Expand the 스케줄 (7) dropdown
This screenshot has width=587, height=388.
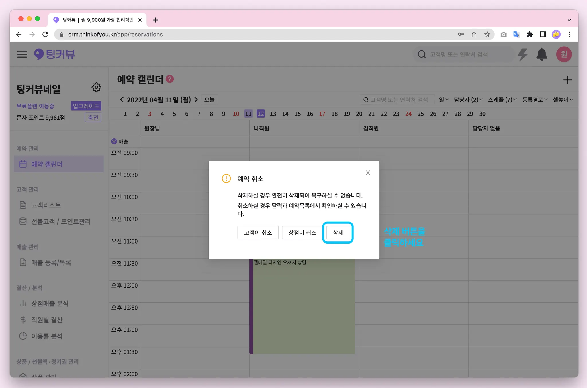[502, 100]
